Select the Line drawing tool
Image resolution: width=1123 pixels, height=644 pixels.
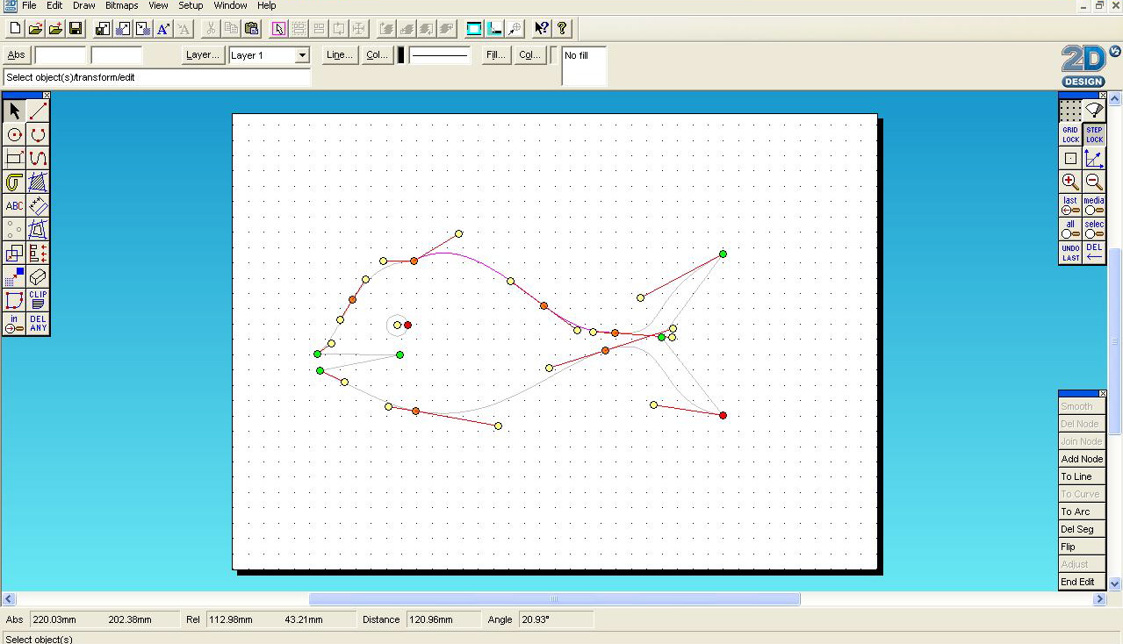tap(37, 111)
